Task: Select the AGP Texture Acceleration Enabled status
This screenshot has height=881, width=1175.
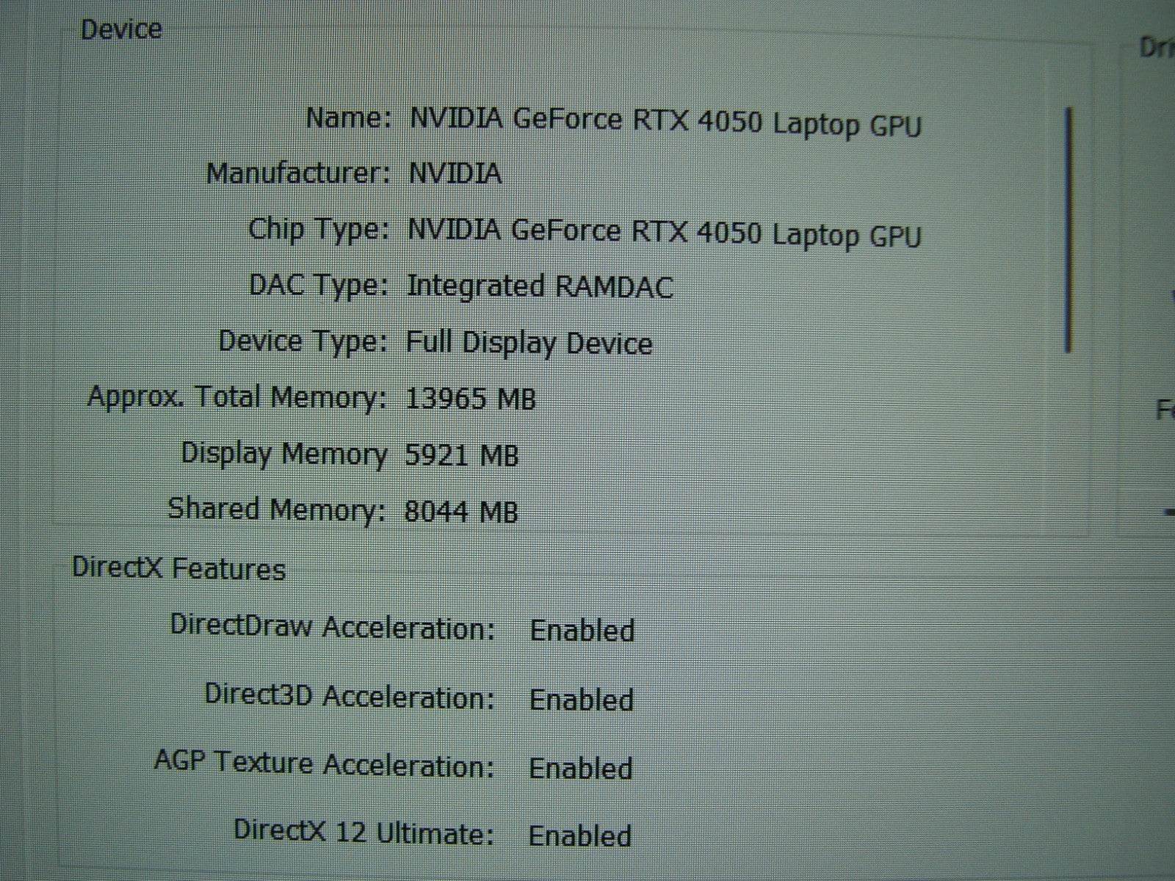Action: (x=582, y=768)
